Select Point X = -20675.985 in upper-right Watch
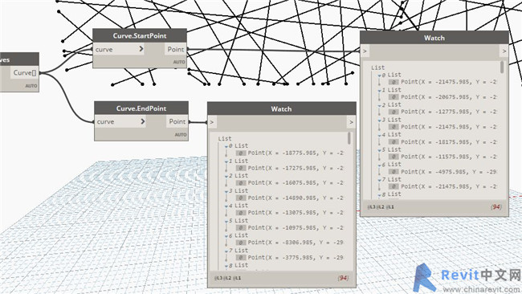The height and width of the screenshot is (294, 522). coord(449,97)
